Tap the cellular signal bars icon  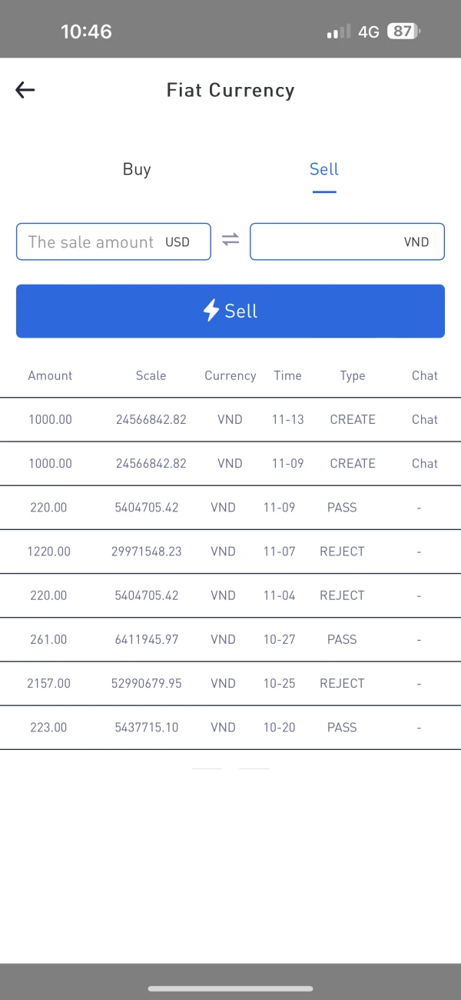pyautogui.click(x=338, y=32)
